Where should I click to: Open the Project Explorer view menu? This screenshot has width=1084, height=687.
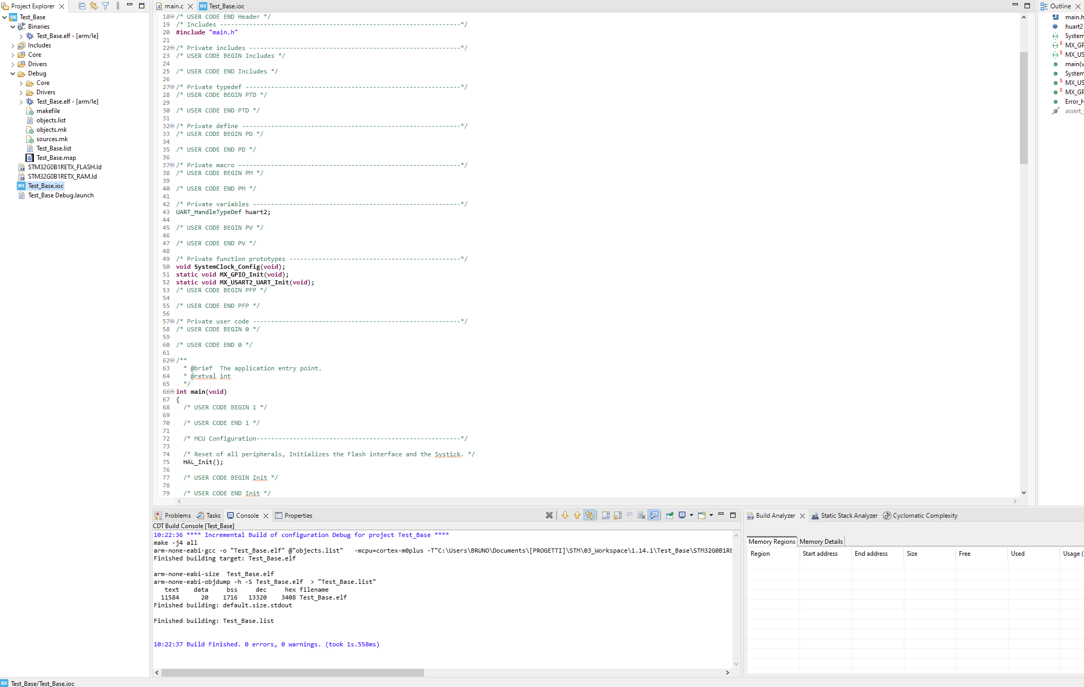click(x=117, y=6)
